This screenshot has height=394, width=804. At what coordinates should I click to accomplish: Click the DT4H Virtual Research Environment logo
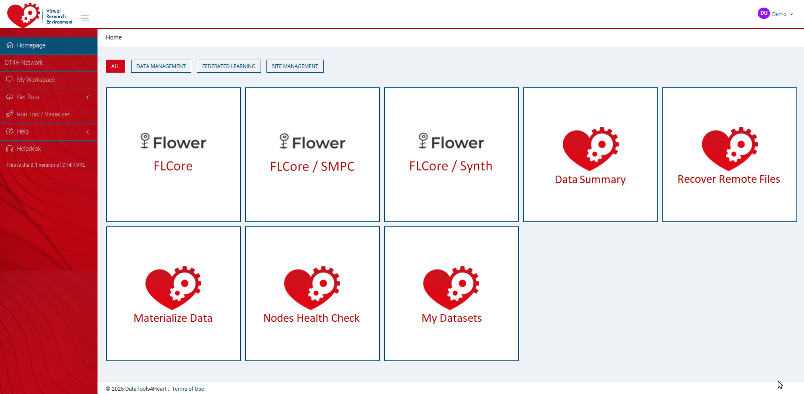[x=40, y=15]
